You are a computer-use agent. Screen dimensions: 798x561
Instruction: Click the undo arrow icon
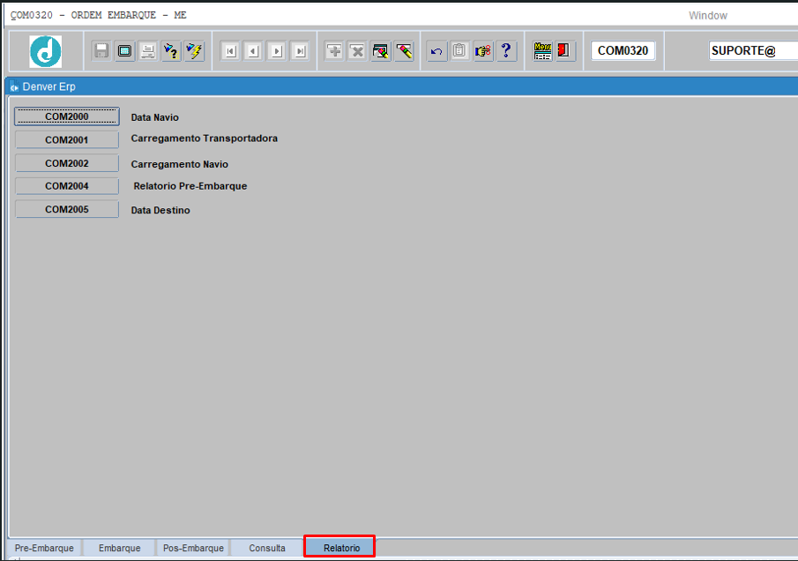(x=436, y=51)
